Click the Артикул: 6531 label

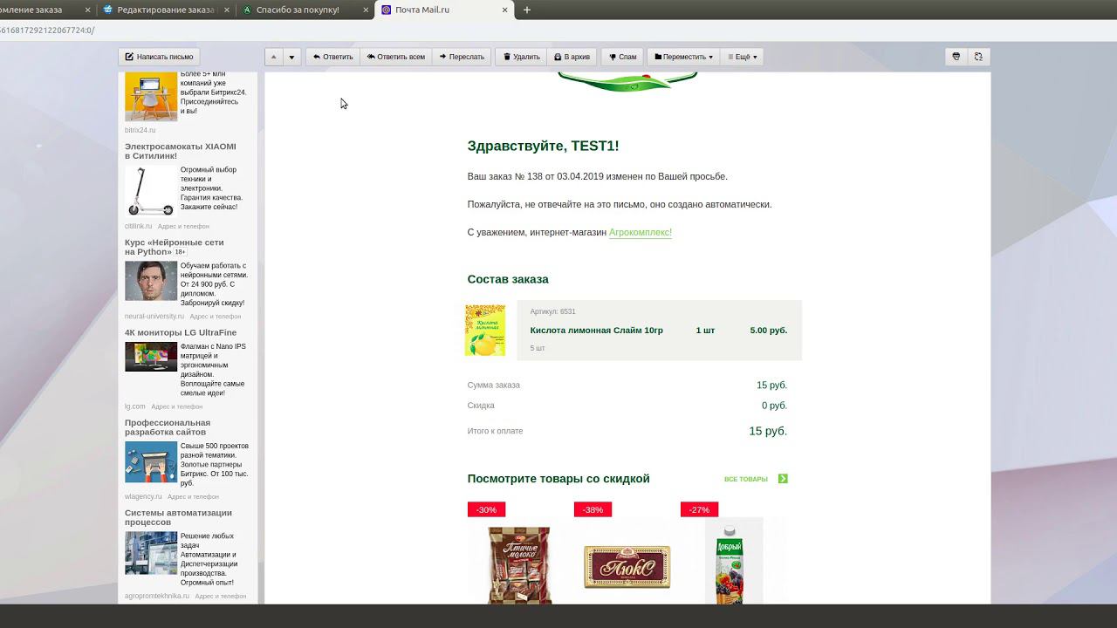(552, 311)
